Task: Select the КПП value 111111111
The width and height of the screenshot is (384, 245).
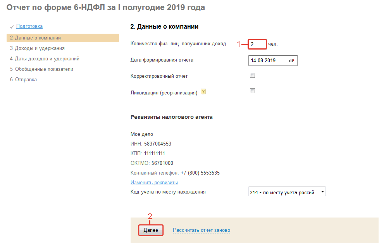Action: (x=154, y=154)
